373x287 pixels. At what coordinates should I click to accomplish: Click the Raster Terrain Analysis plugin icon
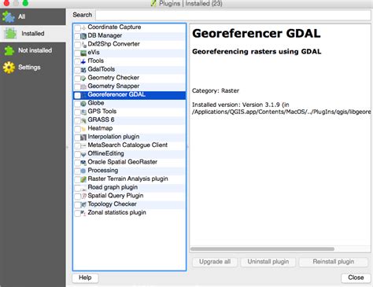[x=83, y=179]
